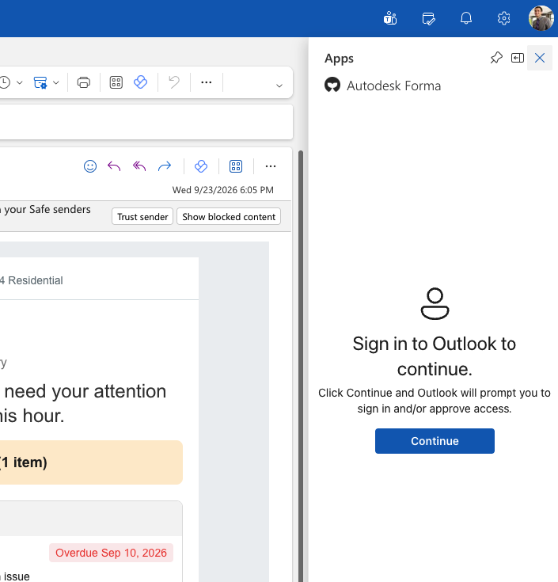Click Show blocked content button
558x582 pixels.
[229, 216]
